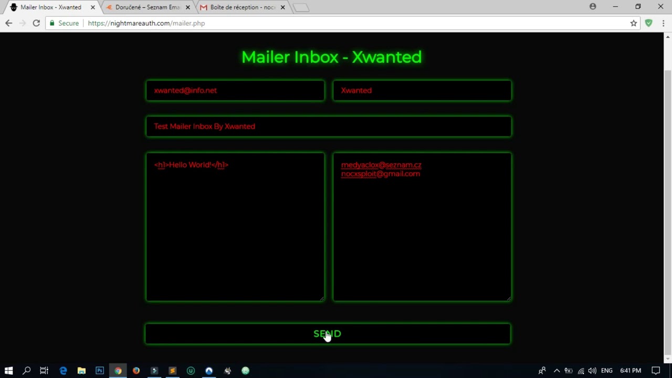Click the green shield extension icon

[649, 23]
